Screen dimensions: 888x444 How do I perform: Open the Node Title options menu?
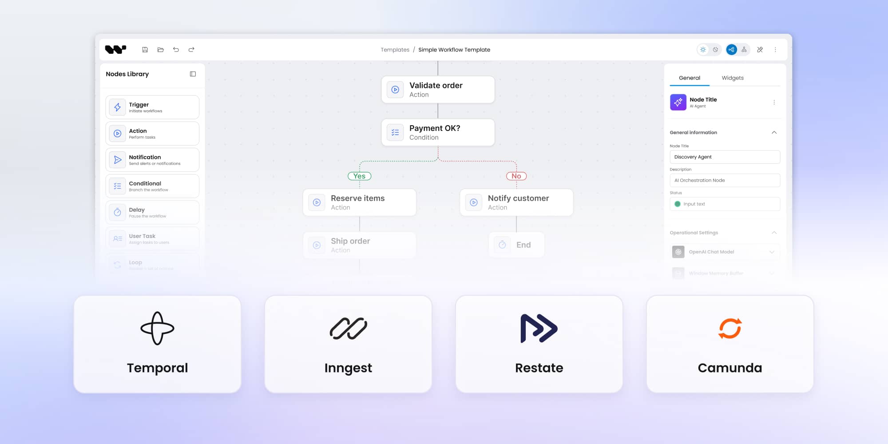pyautogui.click(x=774, y=102)
